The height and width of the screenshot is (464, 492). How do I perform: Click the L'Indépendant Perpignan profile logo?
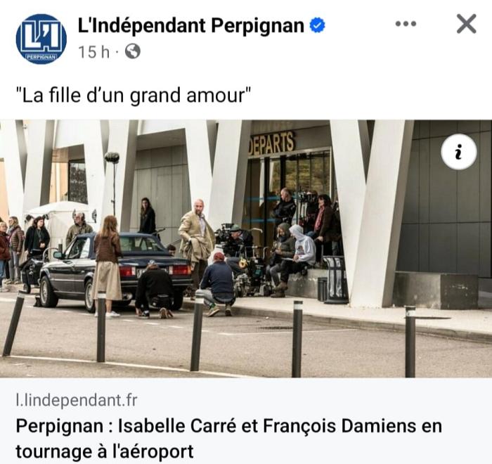click(41, 39)
